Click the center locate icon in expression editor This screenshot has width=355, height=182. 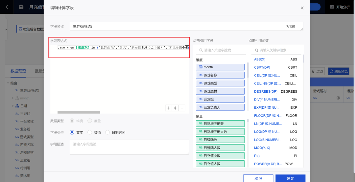coord(175,108)
